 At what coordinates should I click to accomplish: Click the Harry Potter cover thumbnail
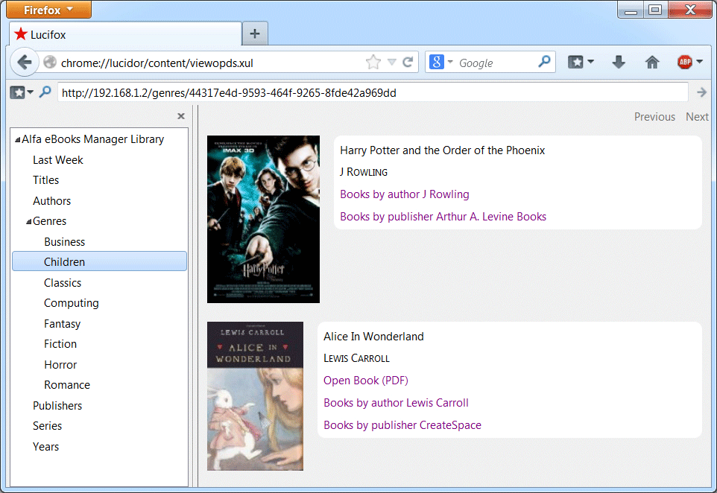coord(263,219)
